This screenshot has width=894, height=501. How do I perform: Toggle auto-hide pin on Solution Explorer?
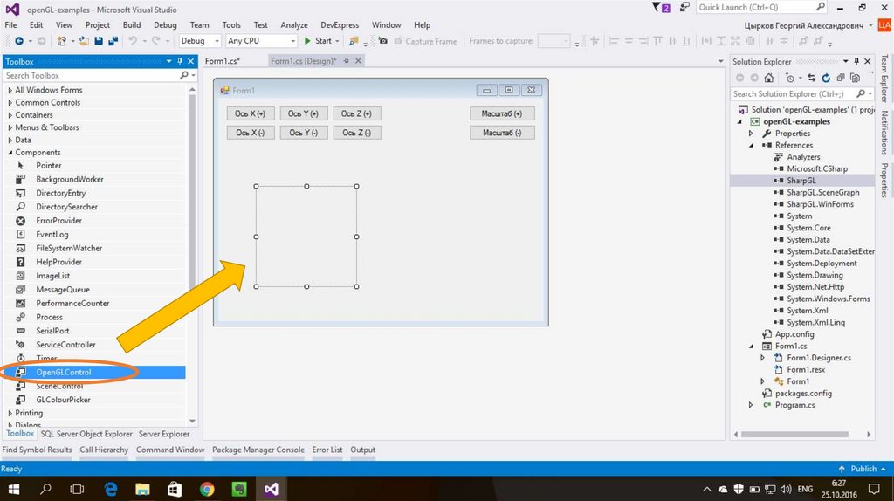856,62
